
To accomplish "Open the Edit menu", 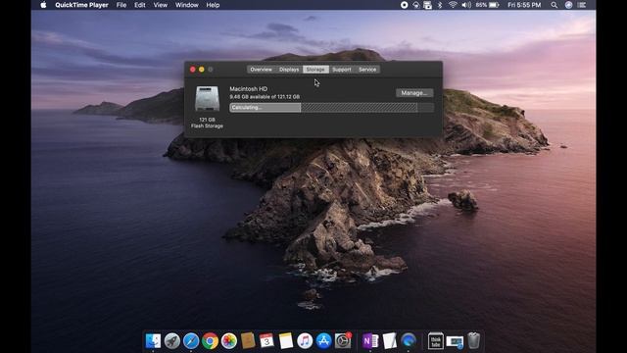I will (x=139, y=5).
